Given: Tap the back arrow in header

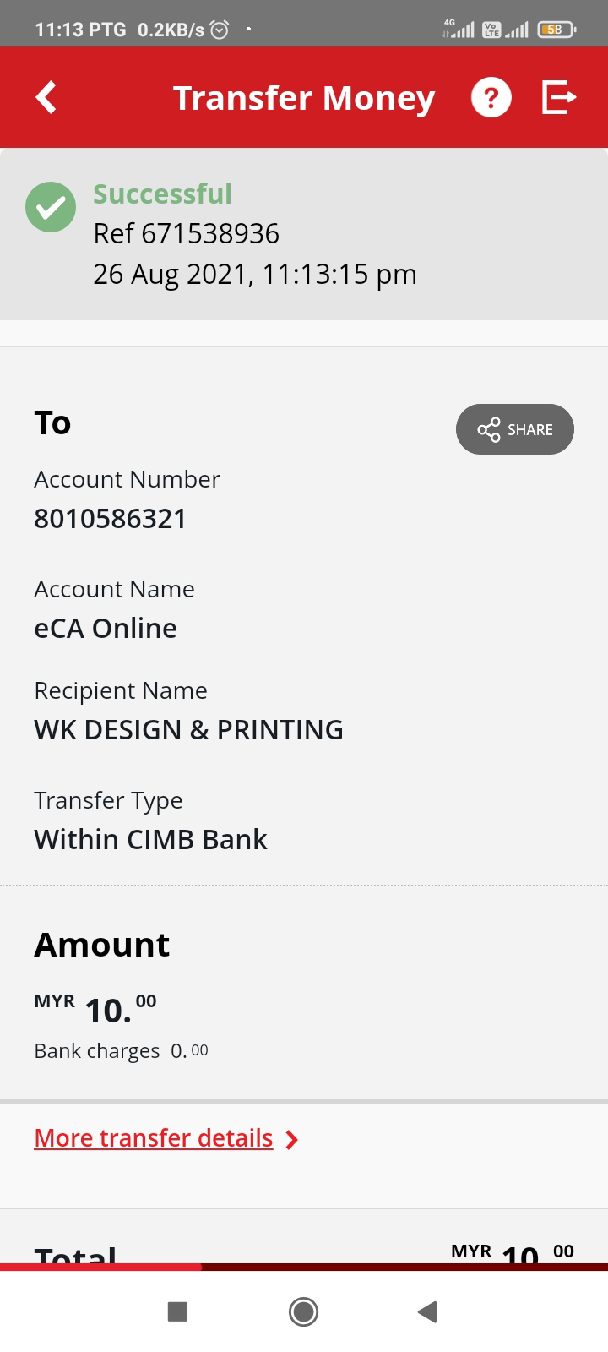Looking at the screenshot, I should coord(46,97).
